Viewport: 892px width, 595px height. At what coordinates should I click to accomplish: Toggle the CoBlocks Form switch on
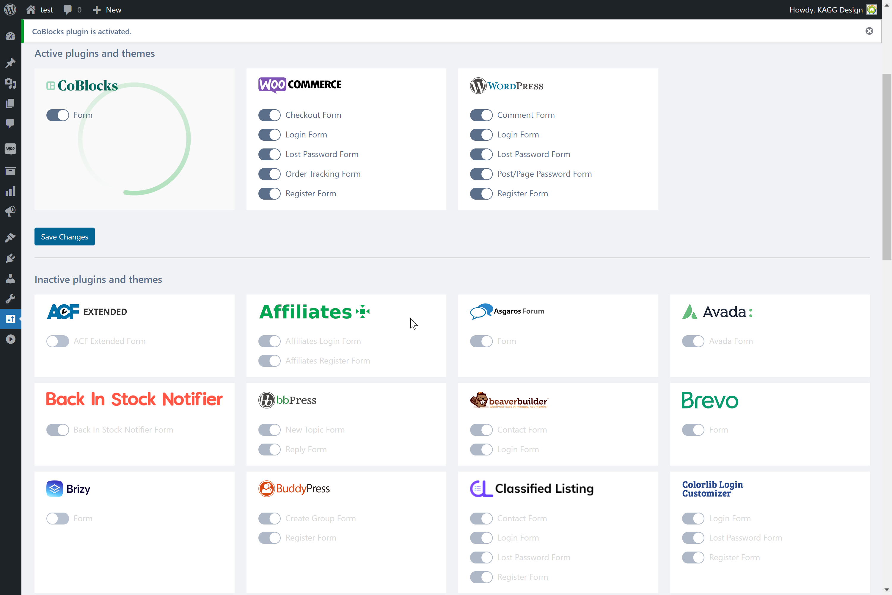coord(58,115)
